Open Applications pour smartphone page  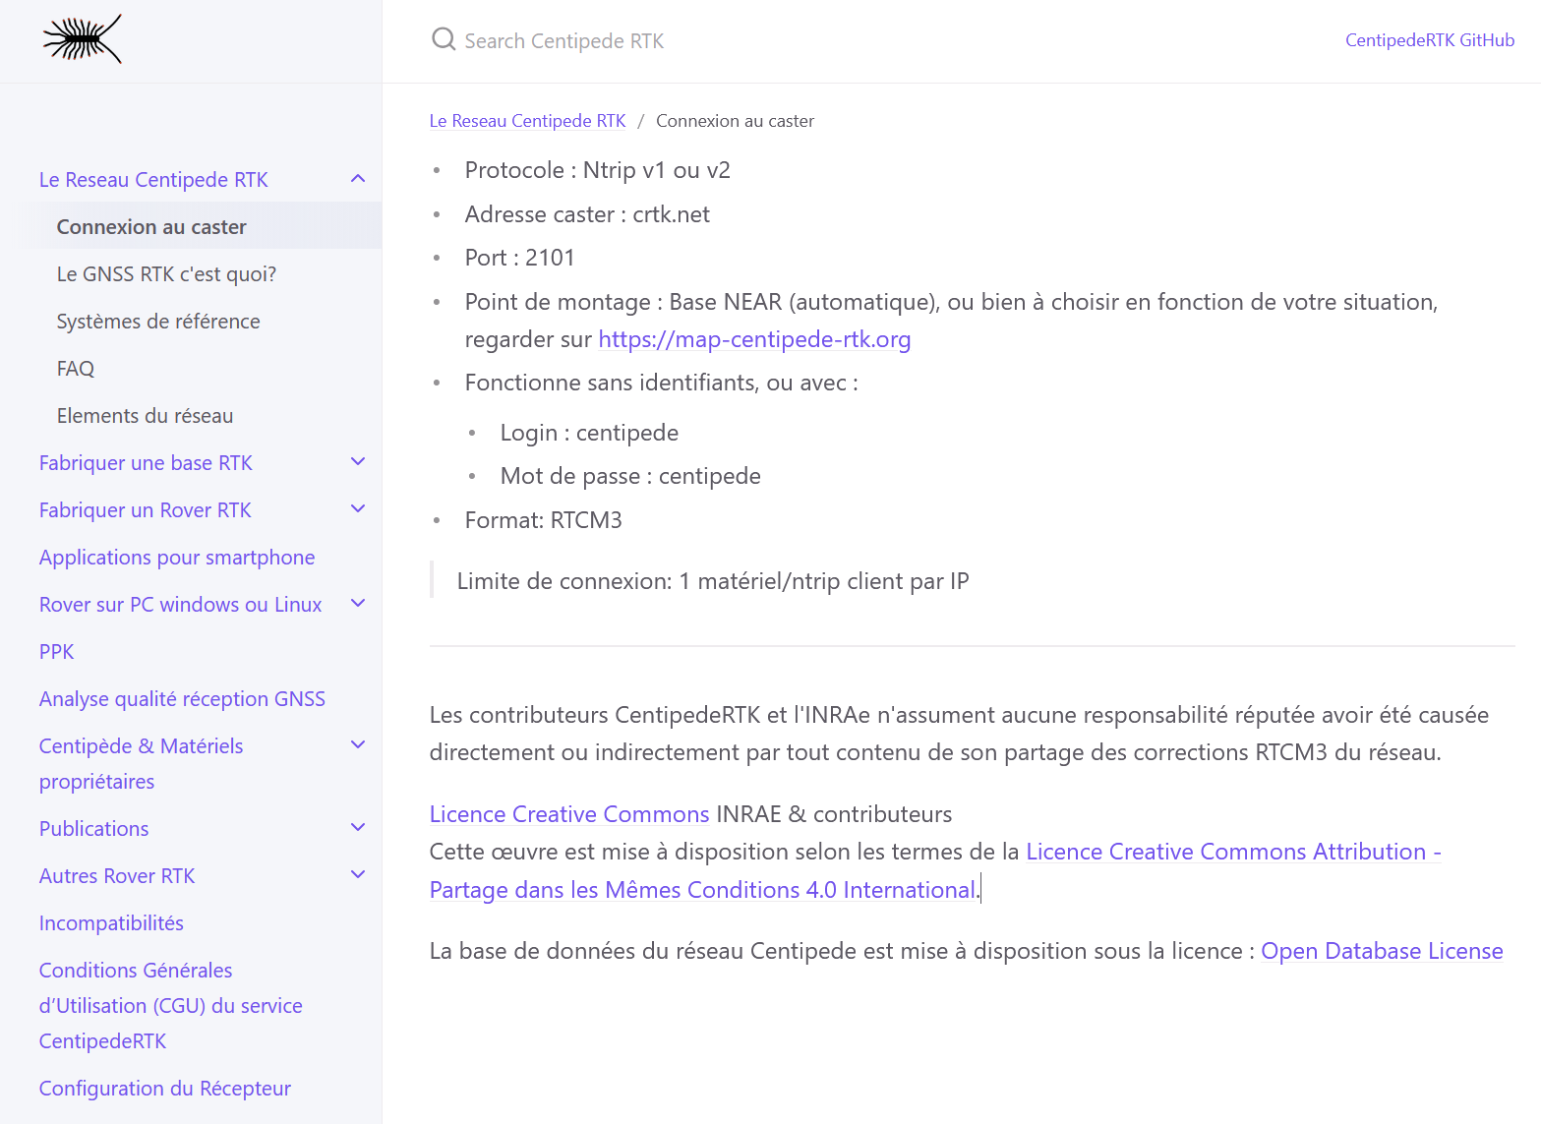tap(177, 558)
